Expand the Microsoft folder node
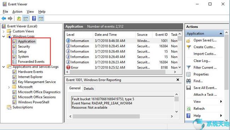The image size is (230, 130). 9,87
